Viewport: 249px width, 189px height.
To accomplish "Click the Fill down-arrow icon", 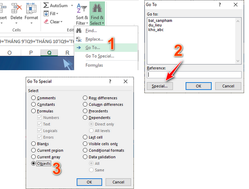I will 46,14.
